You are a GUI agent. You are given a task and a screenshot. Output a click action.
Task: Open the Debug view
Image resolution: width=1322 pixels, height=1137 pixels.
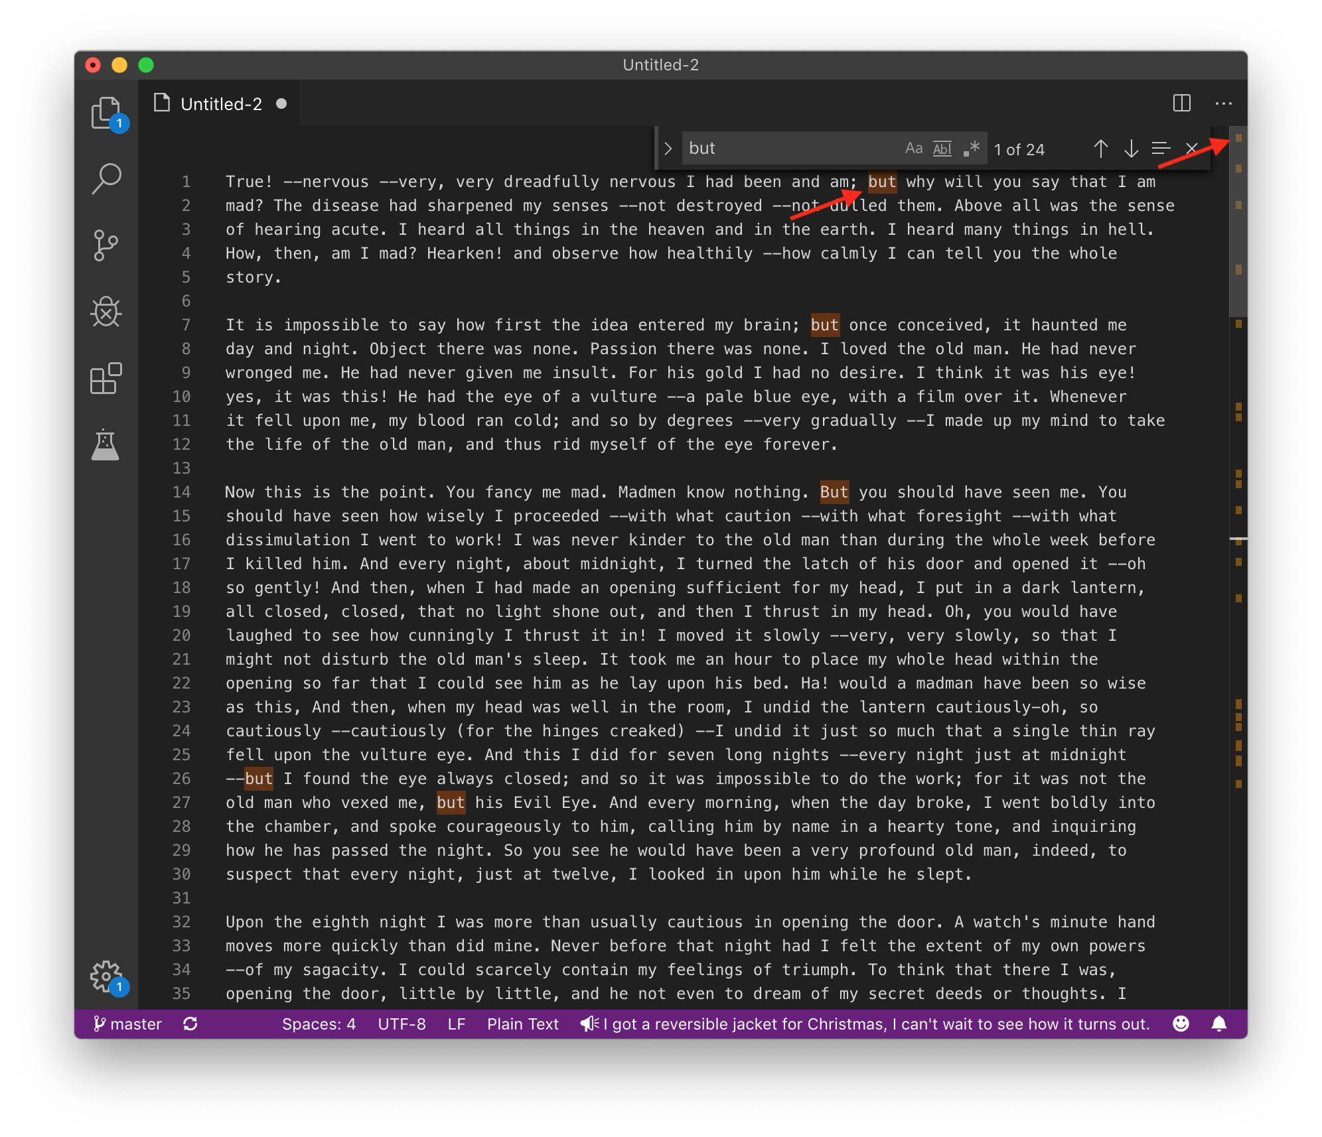click(106, 312)
